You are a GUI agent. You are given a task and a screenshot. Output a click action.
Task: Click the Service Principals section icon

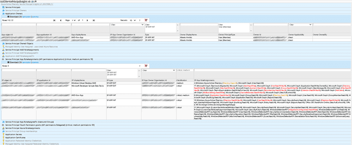3,8
